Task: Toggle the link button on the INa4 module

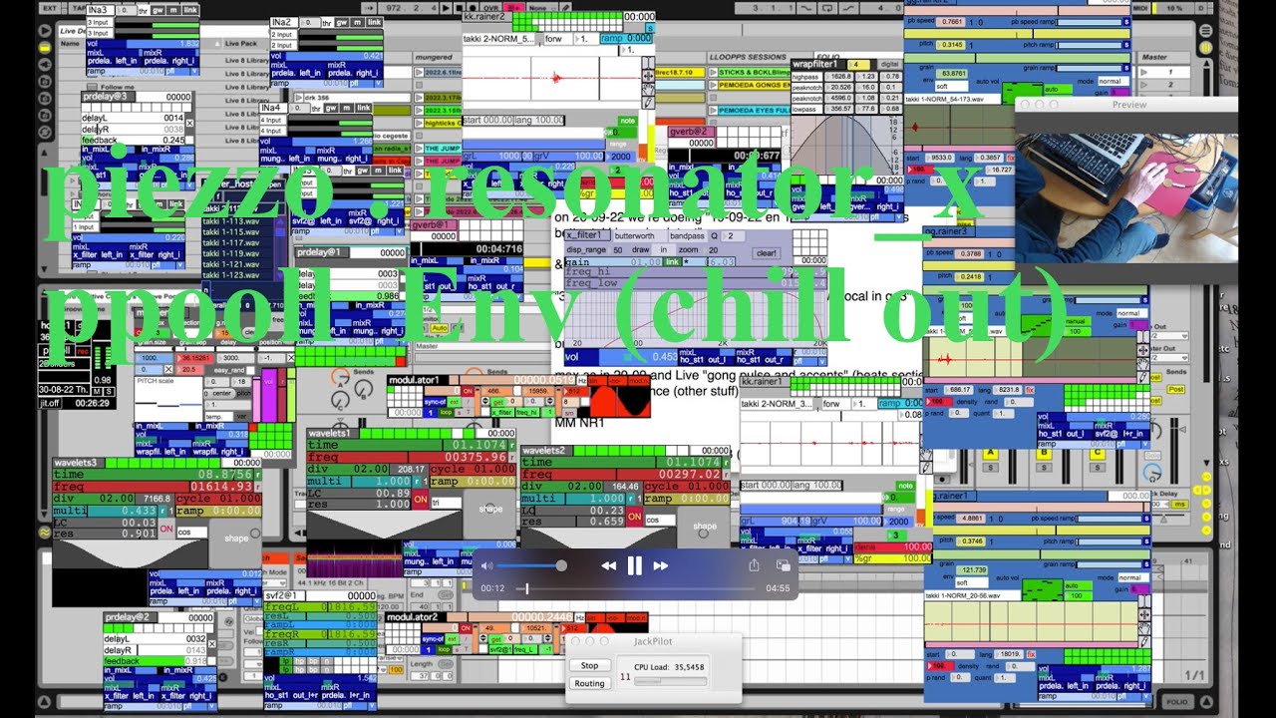Action: (363, 108)
